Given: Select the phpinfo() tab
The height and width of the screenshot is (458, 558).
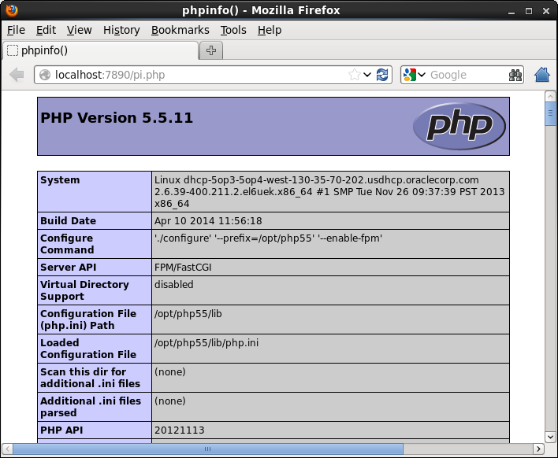Looking at the screenshot, I should coord(100,50).
